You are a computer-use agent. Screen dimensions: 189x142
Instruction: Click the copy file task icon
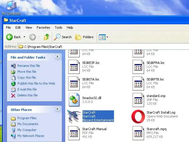coord(13,78)
